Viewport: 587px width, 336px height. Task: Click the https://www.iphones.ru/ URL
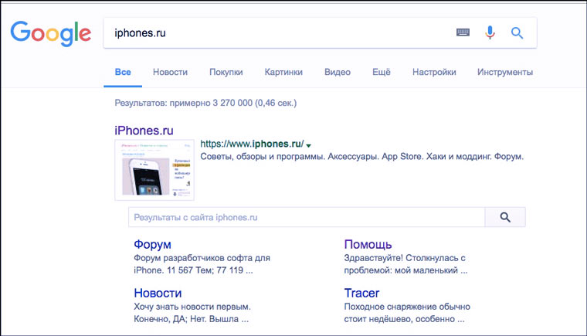coord(252,144)
